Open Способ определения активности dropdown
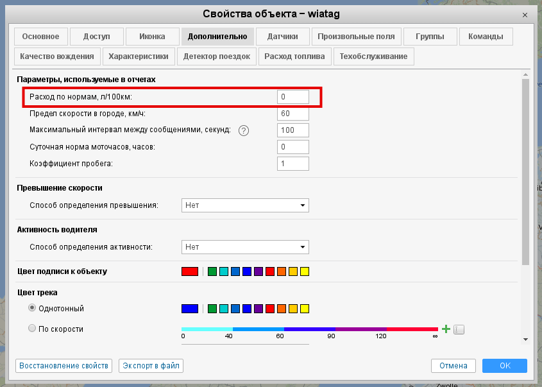The height and width of the screenshot is (387, 542). pos(245,247)
